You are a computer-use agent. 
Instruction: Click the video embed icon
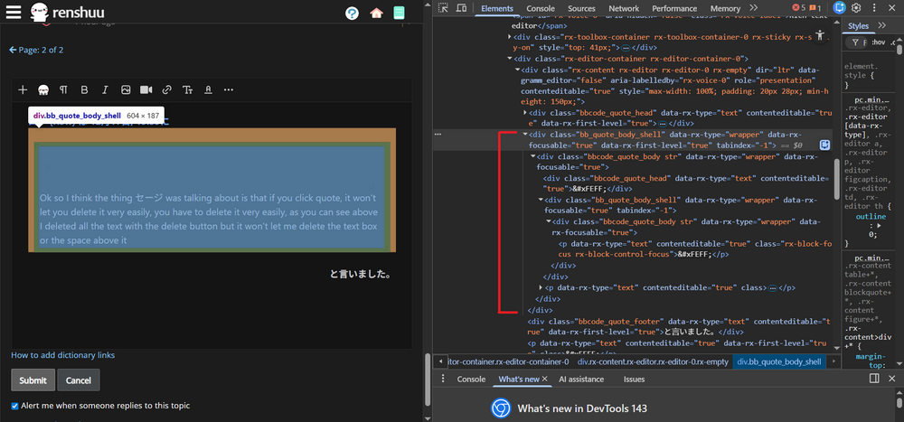[146, 90]
